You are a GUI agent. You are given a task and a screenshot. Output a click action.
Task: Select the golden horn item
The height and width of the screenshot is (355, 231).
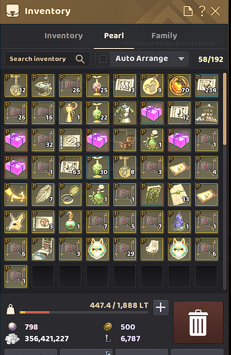coord(16,194)
